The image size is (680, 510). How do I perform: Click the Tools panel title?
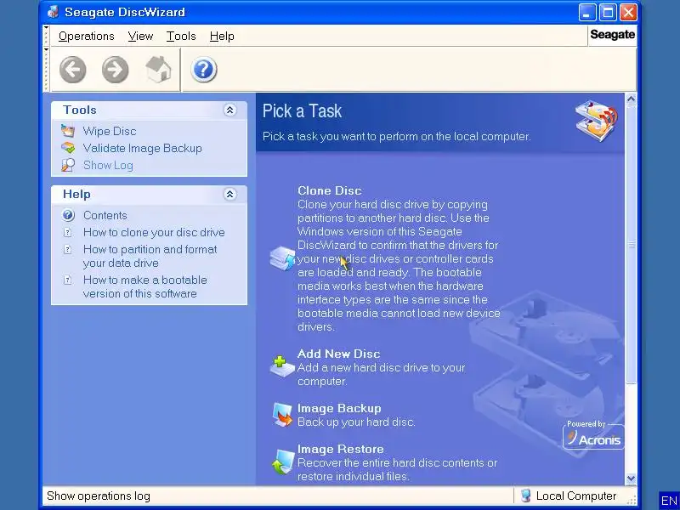[x=80, y=110]
